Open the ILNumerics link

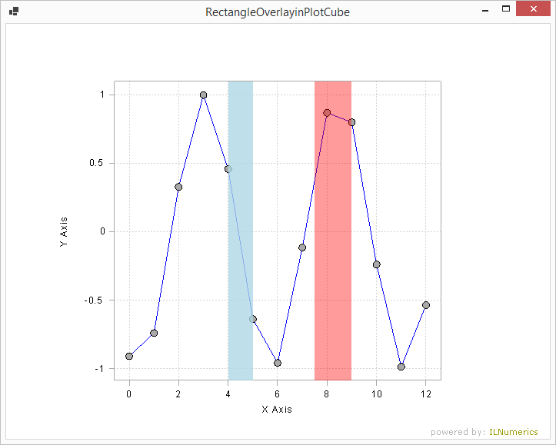click(x=514, y=432)
